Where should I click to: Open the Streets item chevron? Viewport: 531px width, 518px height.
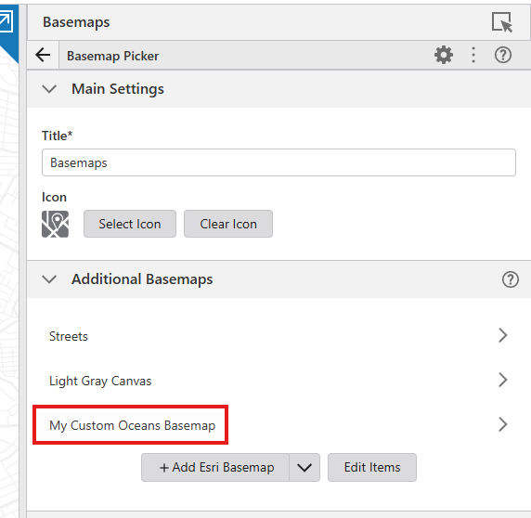tap(503, 335)
